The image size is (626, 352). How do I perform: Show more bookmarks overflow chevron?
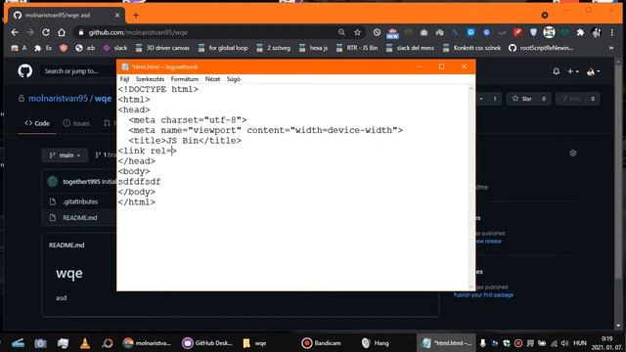point(610,48)
